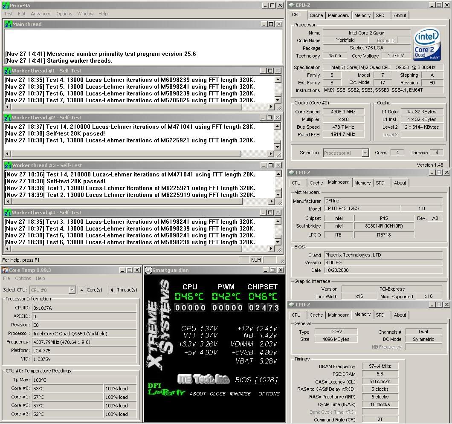
Task: Click BIOS date 10/28/2008
Action: (383, 270)
